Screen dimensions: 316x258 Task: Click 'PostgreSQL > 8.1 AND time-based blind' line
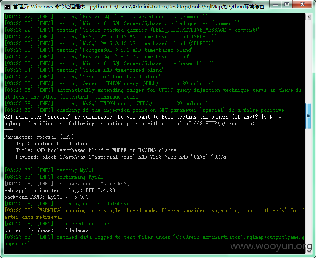(x=98, y=50)
